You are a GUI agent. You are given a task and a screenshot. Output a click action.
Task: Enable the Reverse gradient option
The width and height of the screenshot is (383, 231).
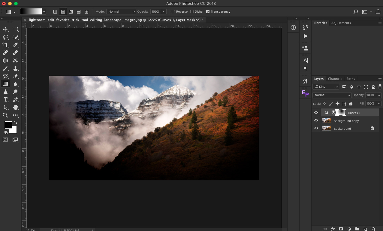(173, 11)
